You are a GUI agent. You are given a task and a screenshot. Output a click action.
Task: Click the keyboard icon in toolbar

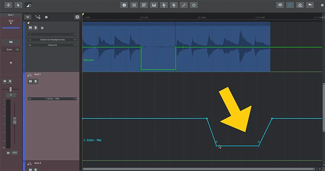(154, 5)
